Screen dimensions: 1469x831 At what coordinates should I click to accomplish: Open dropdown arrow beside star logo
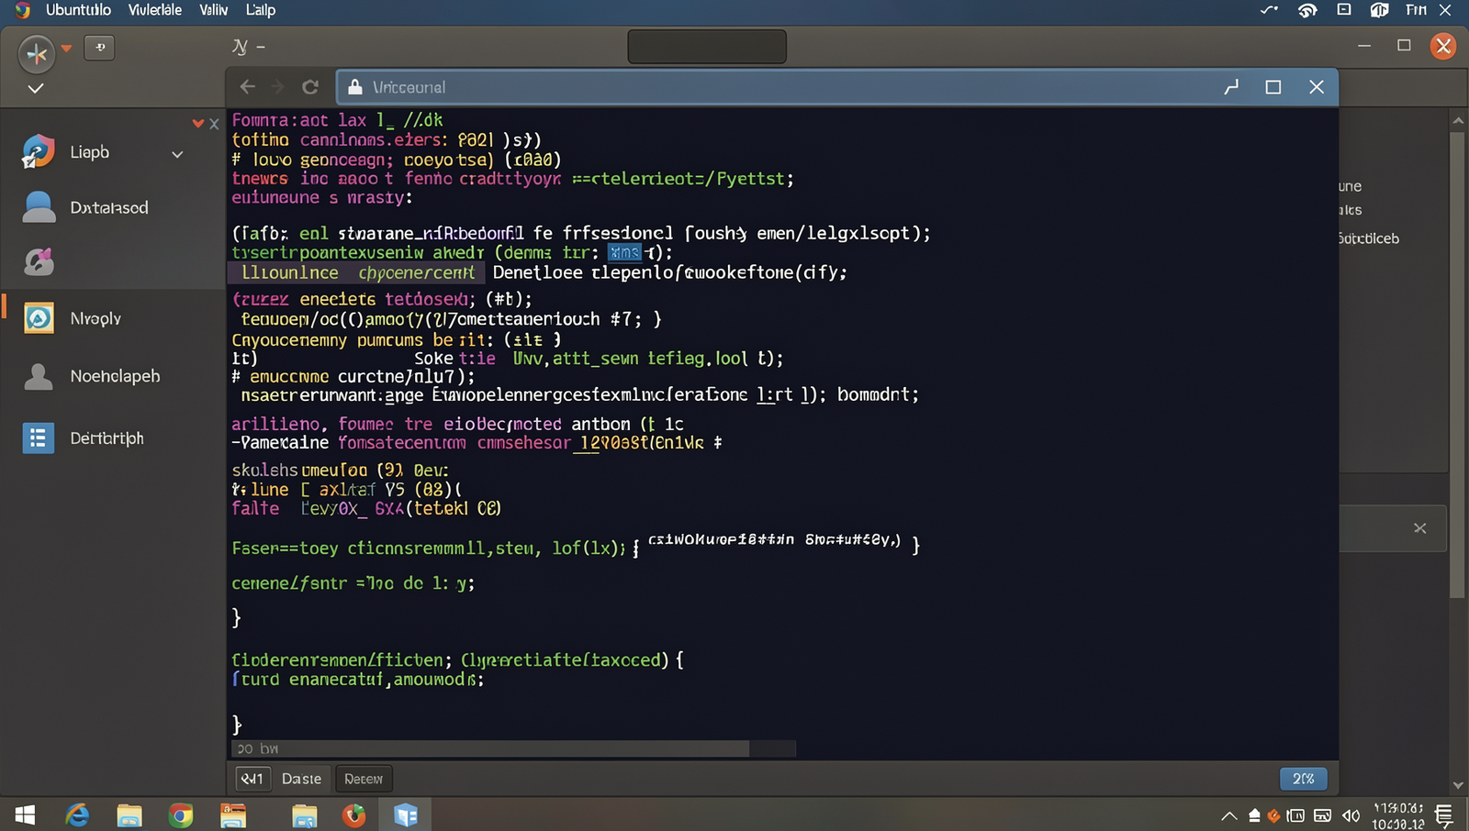click(66, 49)
